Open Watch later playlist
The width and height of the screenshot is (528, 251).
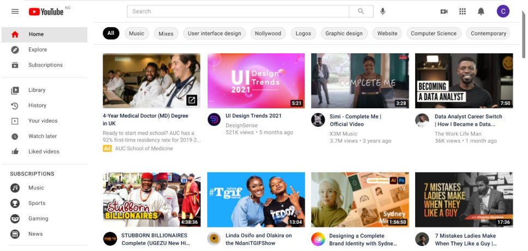[43, 136]
